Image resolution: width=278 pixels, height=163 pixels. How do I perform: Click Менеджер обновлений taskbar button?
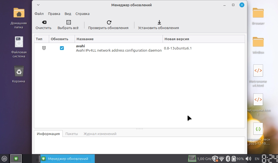tap(68, 159)
